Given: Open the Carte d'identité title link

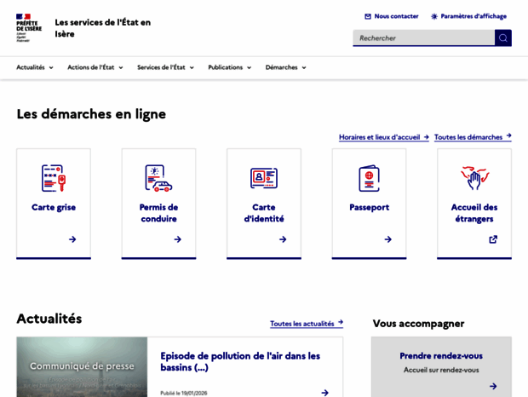Looking at the screenshot, I should [x=264, y=213].
